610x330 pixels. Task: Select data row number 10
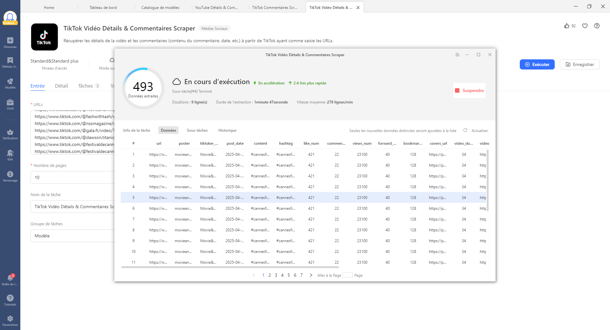click(x=303, y=252)
